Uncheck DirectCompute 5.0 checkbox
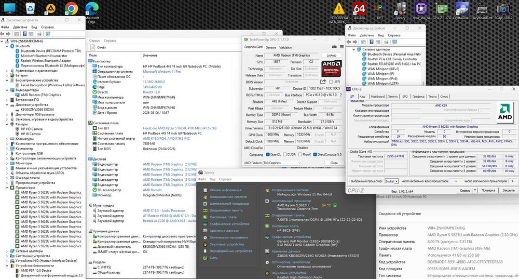 (x=315, y=154)
